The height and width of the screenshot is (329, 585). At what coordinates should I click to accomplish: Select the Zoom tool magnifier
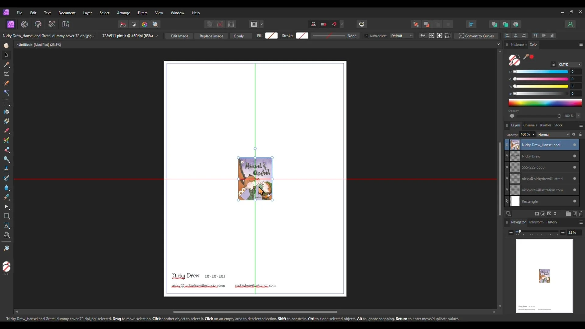(6, 249)
